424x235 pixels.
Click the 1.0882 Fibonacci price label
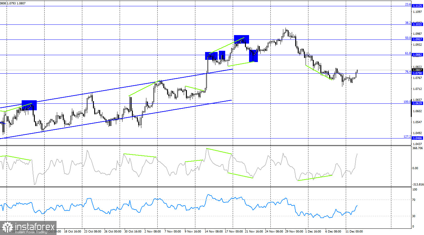[417, 55]
